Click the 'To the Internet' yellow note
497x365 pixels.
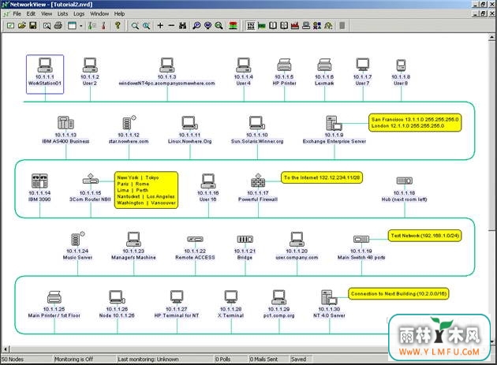pyautogui.click(x=322, y=177)
